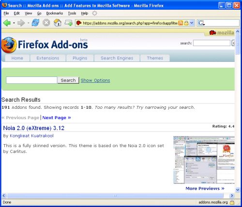Click the activity throbber icon
This screenshot has width=242, height=207.
[94, 13]
